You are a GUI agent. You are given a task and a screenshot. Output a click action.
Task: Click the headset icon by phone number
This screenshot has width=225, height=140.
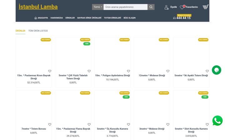[x=174, y=18]
